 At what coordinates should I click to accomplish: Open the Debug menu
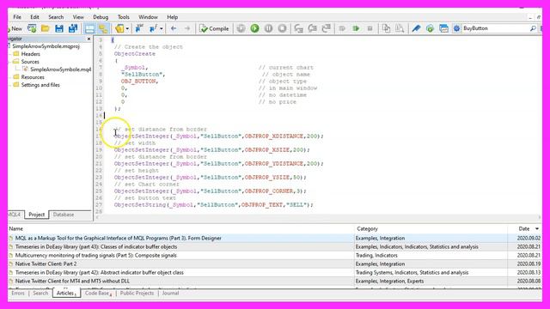(x=101, y=17)
